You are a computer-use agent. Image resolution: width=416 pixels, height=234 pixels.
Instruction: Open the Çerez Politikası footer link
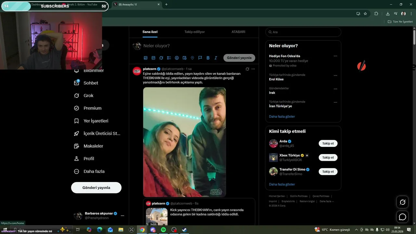pyautogui.click(x=321, y=196)
